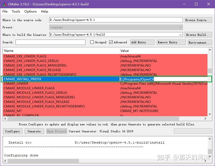
Task: Enable the Grouped checkbox
Action: (x=92, y=42)
